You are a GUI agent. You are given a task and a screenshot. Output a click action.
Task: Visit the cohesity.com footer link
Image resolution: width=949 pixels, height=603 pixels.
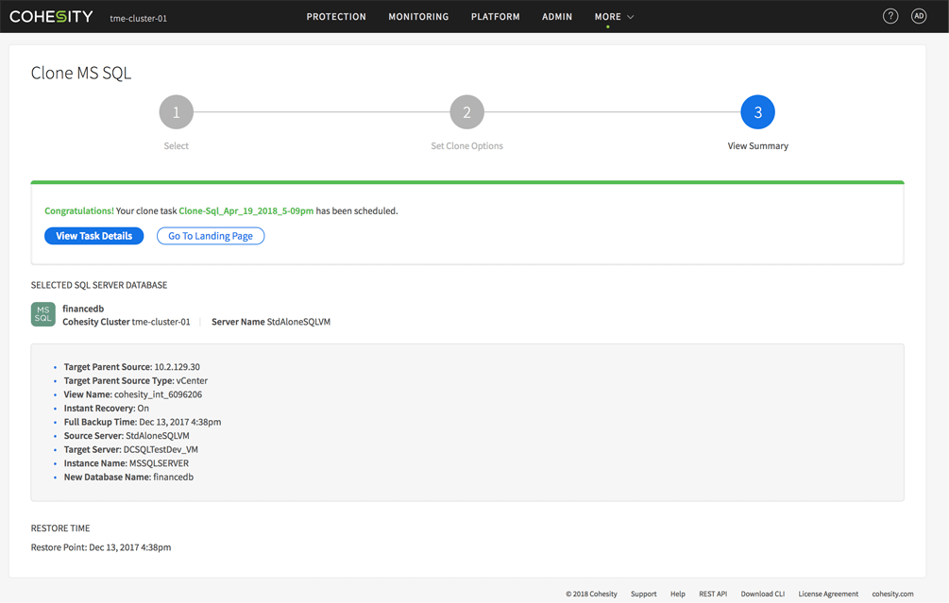coord(891,594)
